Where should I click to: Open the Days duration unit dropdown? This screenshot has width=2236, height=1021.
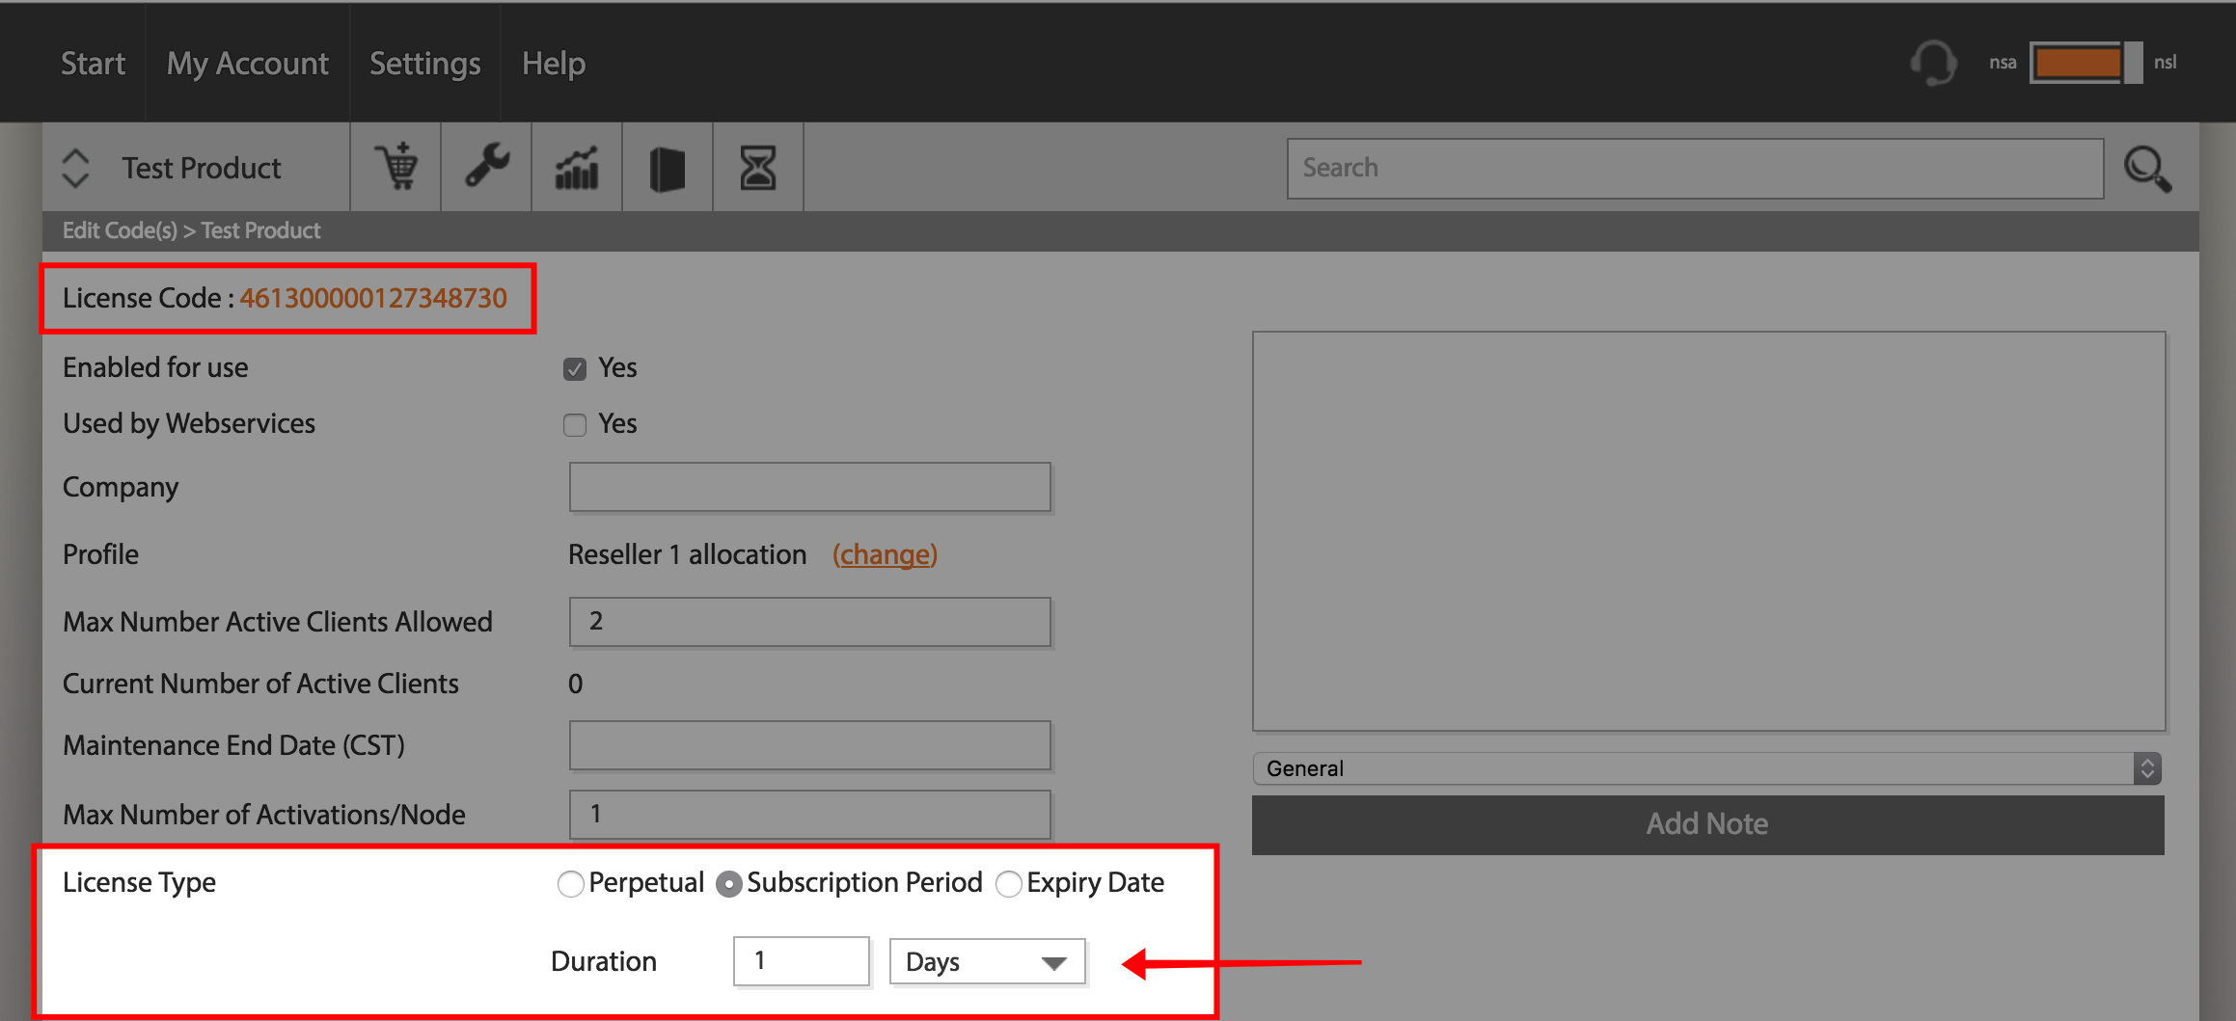[x=987, y=961]
